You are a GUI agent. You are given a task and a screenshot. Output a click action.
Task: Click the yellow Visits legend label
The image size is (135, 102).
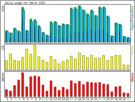coord(132,50)
